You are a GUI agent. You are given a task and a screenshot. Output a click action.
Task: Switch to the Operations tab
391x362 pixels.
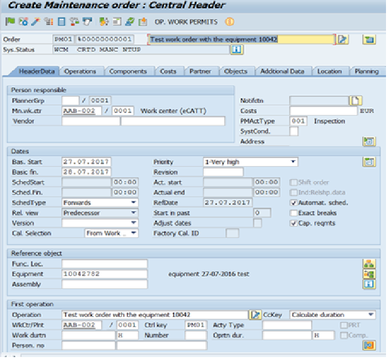[80, 72]
